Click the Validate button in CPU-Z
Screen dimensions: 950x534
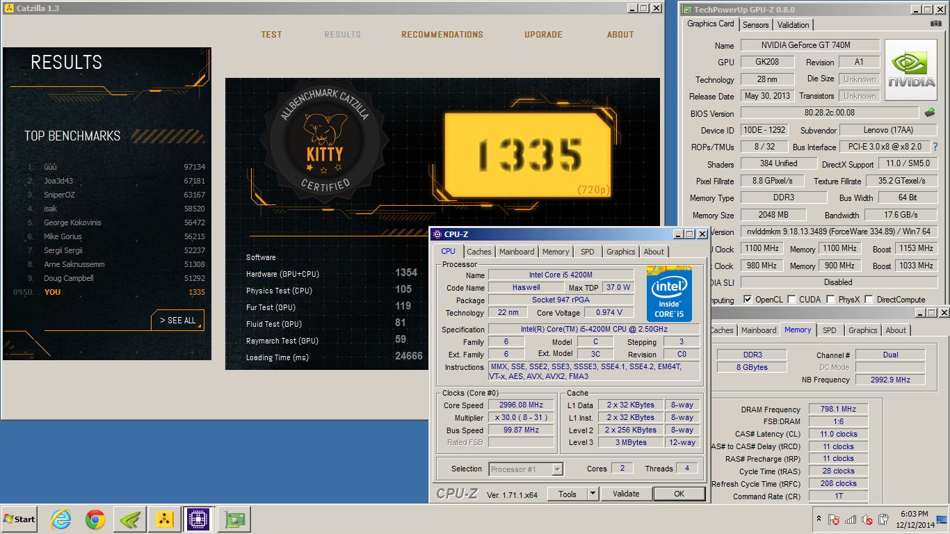pyautogui.click(x=626, y=494)
